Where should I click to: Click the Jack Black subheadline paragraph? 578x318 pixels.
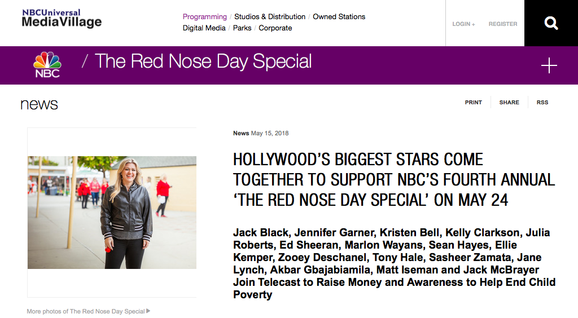pos(394,263)
